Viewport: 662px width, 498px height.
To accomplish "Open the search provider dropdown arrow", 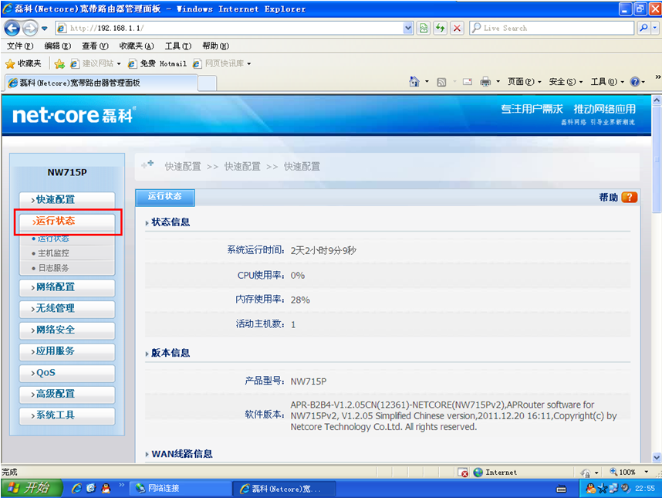I will (655, 29).
